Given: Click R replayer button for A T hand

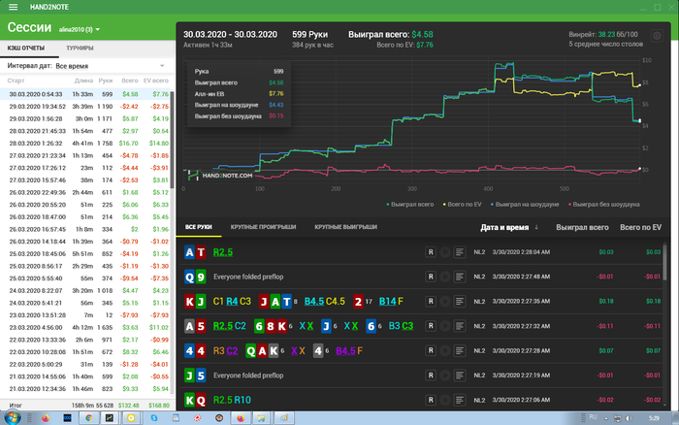Looking at the screenshot, I should click(431, 252).
